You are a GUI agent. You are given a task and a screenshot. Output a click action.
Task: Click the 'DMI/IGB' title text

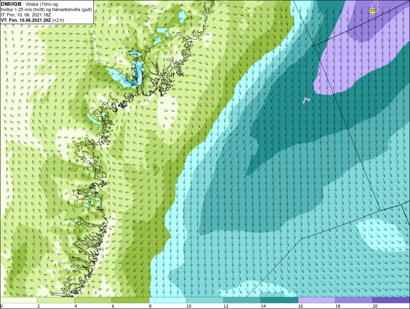tap(11, 4)
